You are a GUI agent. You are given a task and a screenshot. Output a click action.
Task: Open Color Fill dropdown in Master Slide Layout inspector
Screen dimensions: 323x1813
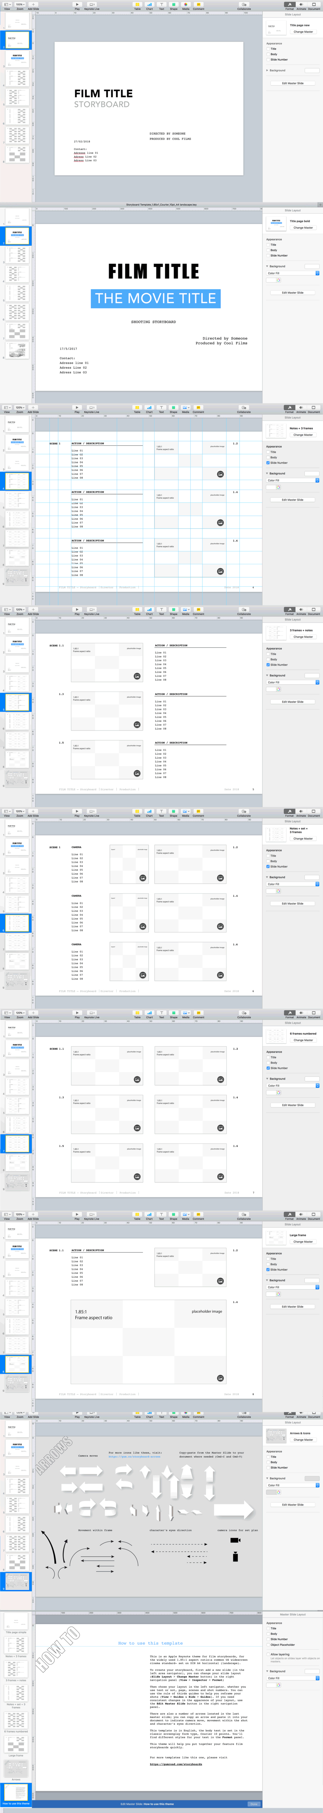coord(293,1679)
